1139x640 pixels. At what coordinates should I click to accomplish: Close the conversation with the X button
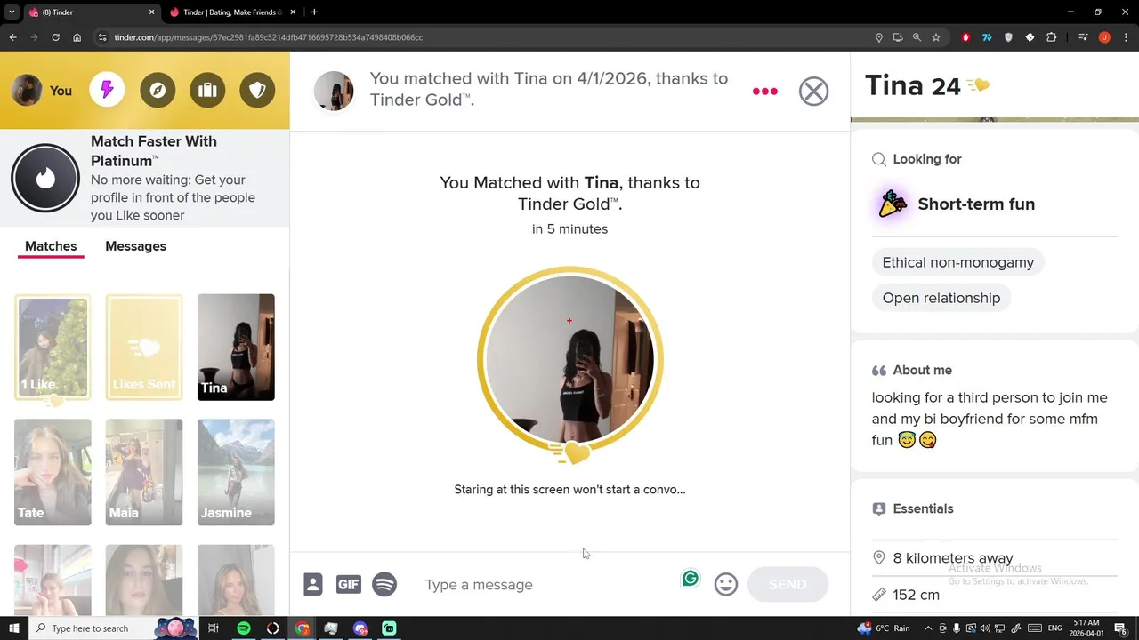[813, 91]
